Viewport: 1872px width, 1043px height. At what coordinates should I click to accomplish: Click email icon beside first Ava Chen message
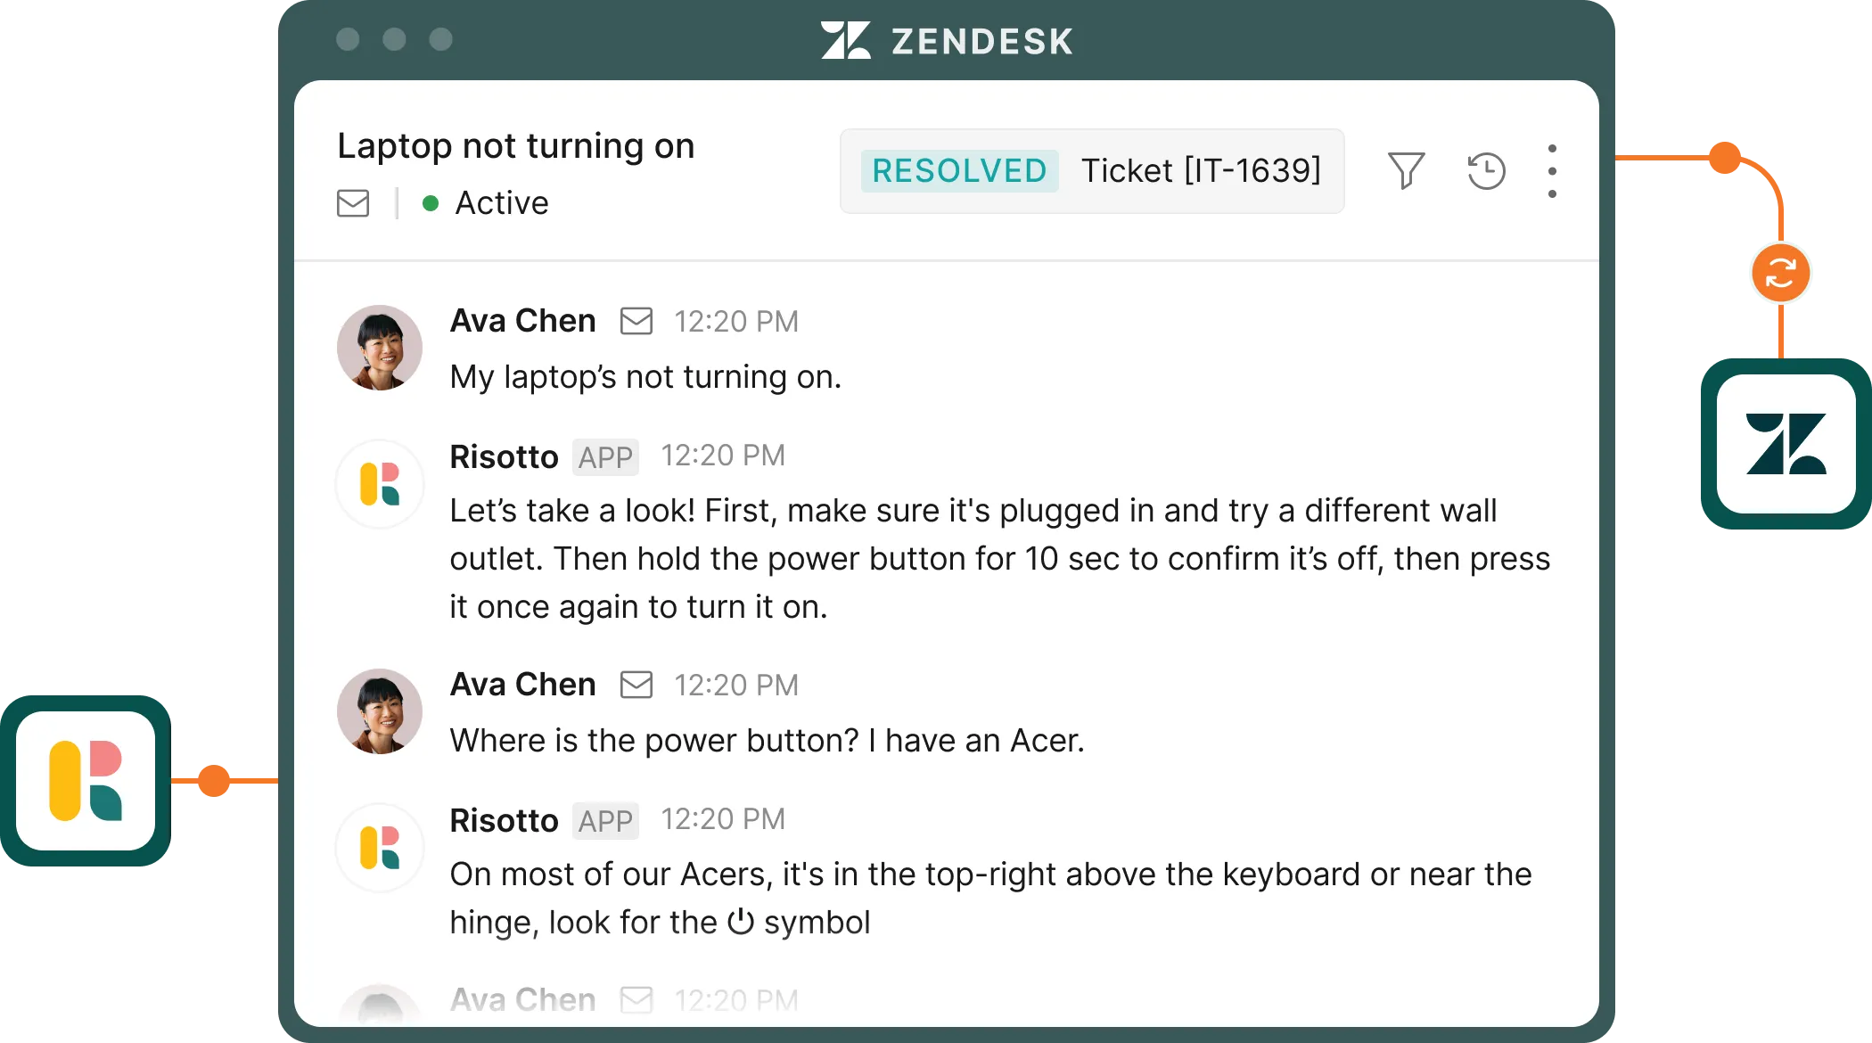[636, 321]
